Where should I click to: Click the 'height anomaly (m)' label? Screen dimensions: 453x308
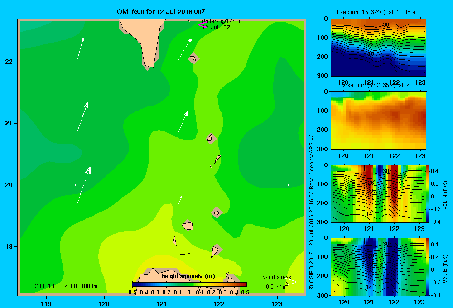coord(188,276)
